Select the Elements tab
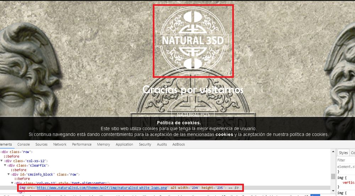This screenshot has width=355, height=196. click(6, 145)
